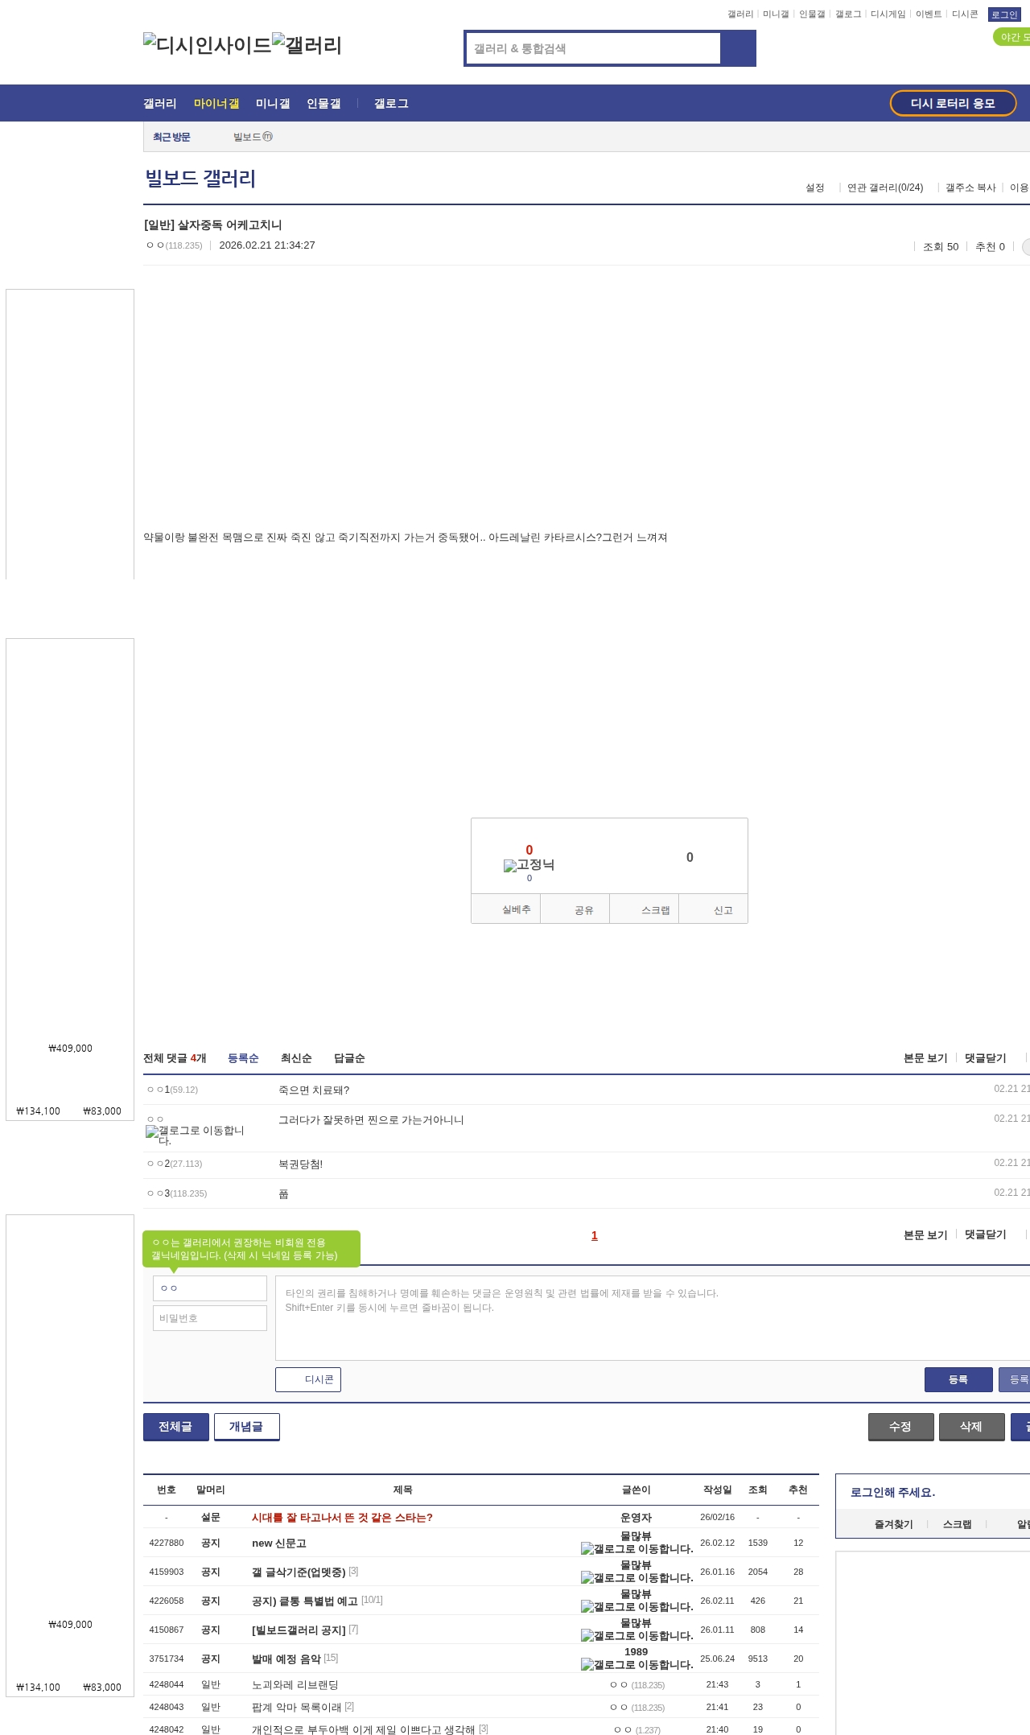Go to 미니갤 in the navigation bar
The width and height of the screenshot is (1030, 1735).
tap(272, 104)
